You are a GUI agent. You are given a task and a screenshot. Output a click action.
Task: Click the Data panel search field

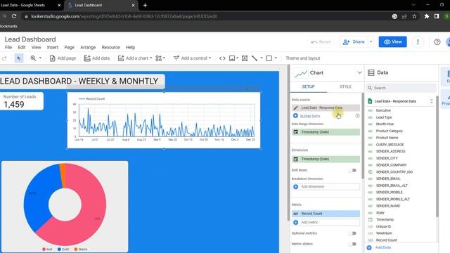(x=401, y=88)
